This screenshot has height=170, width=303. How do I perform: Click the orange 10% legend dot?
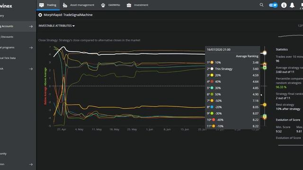(212, 62)
